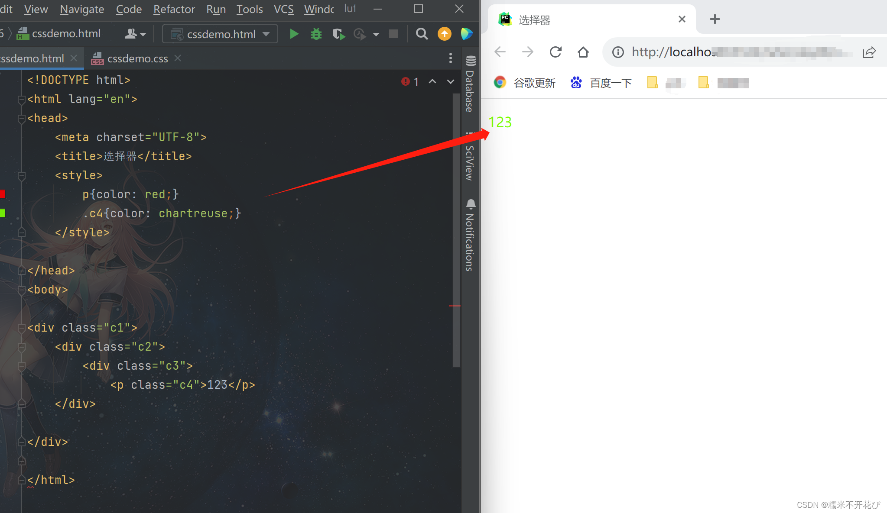Expand the user account dropdown arrow
This screenshot has height=513, width=887.
tap(143, 34)
